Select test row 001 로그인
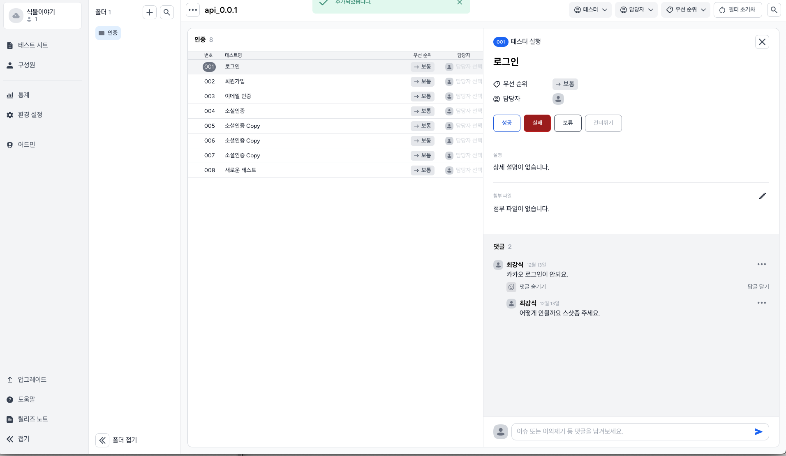Screen dimensions: 786x456 click(x=335, y=67)
